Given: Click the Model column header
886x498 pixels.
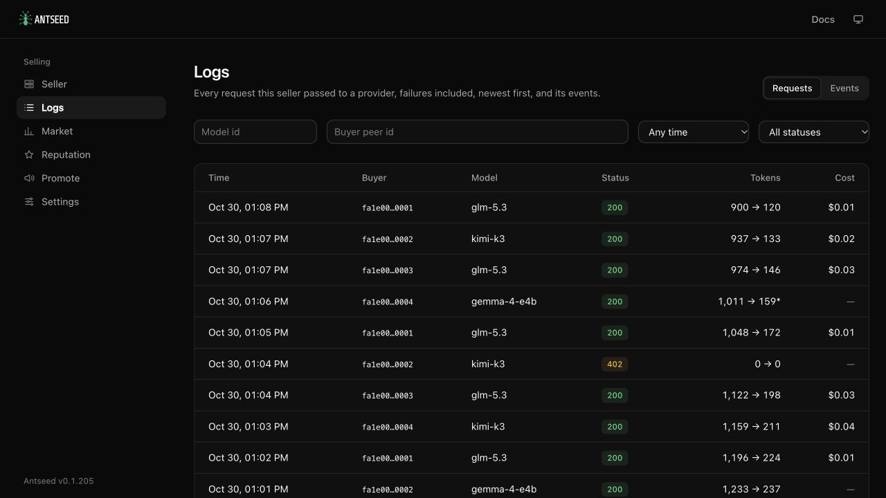Looking at the screenshot, I should coord(485,178).
